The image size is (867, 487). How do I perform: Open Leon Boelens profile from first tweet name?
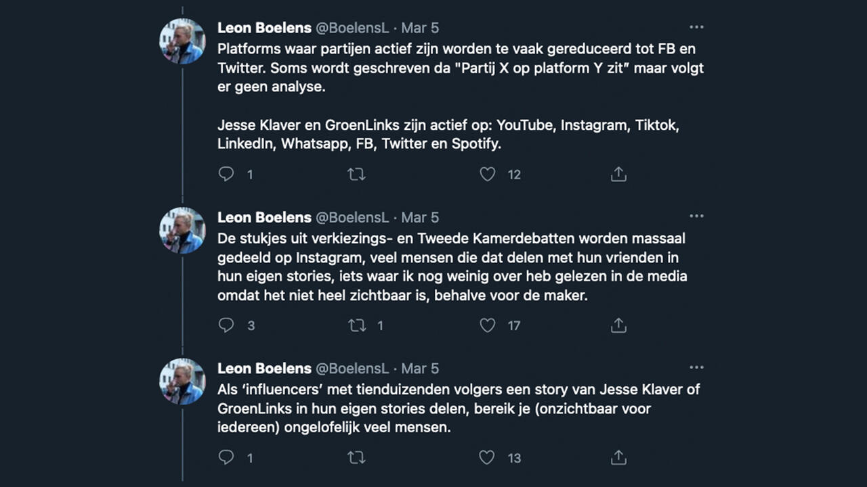click(264, 28)
